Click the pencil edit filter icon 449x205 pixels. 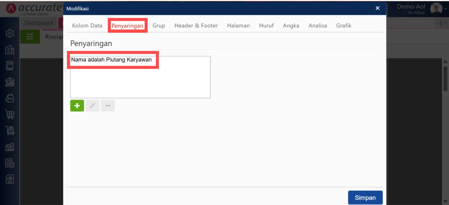click(93, 106)
